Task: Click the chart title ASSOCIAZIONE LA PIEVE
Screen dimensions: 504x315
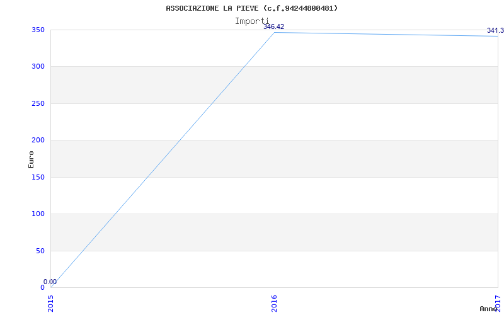Action: point(251,8)
